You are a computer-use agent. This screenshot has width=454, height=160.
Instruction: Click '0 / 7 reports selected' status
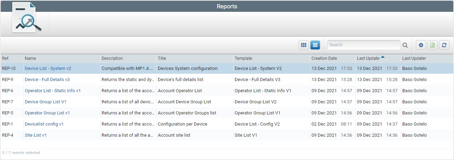coord(21,153)
